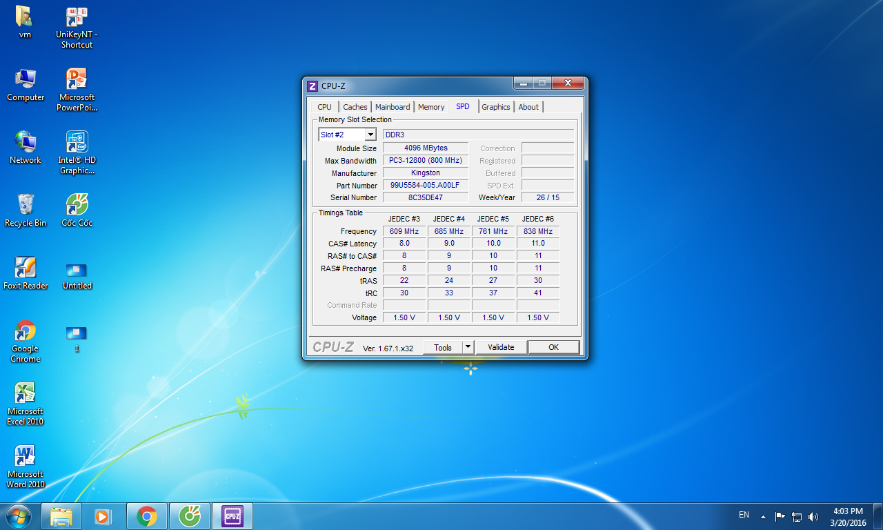Click the taskbar clock and date
Image resolution: width=883 pixels, height=530 pixels.
tap(848, 517)
